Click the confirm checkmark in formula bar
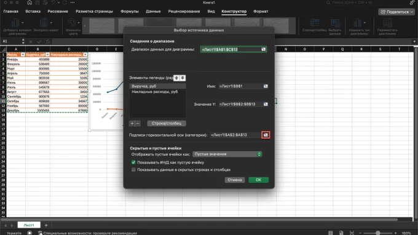Viewport: 418px width, 235px height. (x=39, y=42)
